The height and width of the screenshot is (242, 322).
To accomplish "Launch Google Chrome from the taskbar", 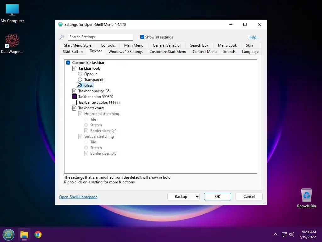I will point(38,234).
